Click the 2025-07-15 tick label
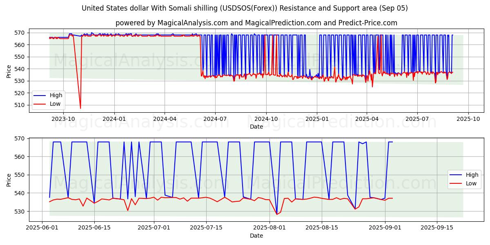Viewport: 490px width, 245px height. pos(206,227)
